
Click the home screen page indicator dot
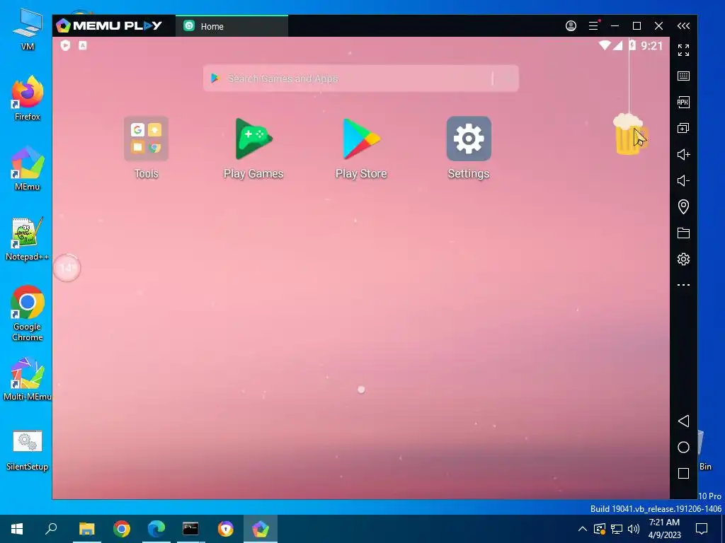point(361,390)
